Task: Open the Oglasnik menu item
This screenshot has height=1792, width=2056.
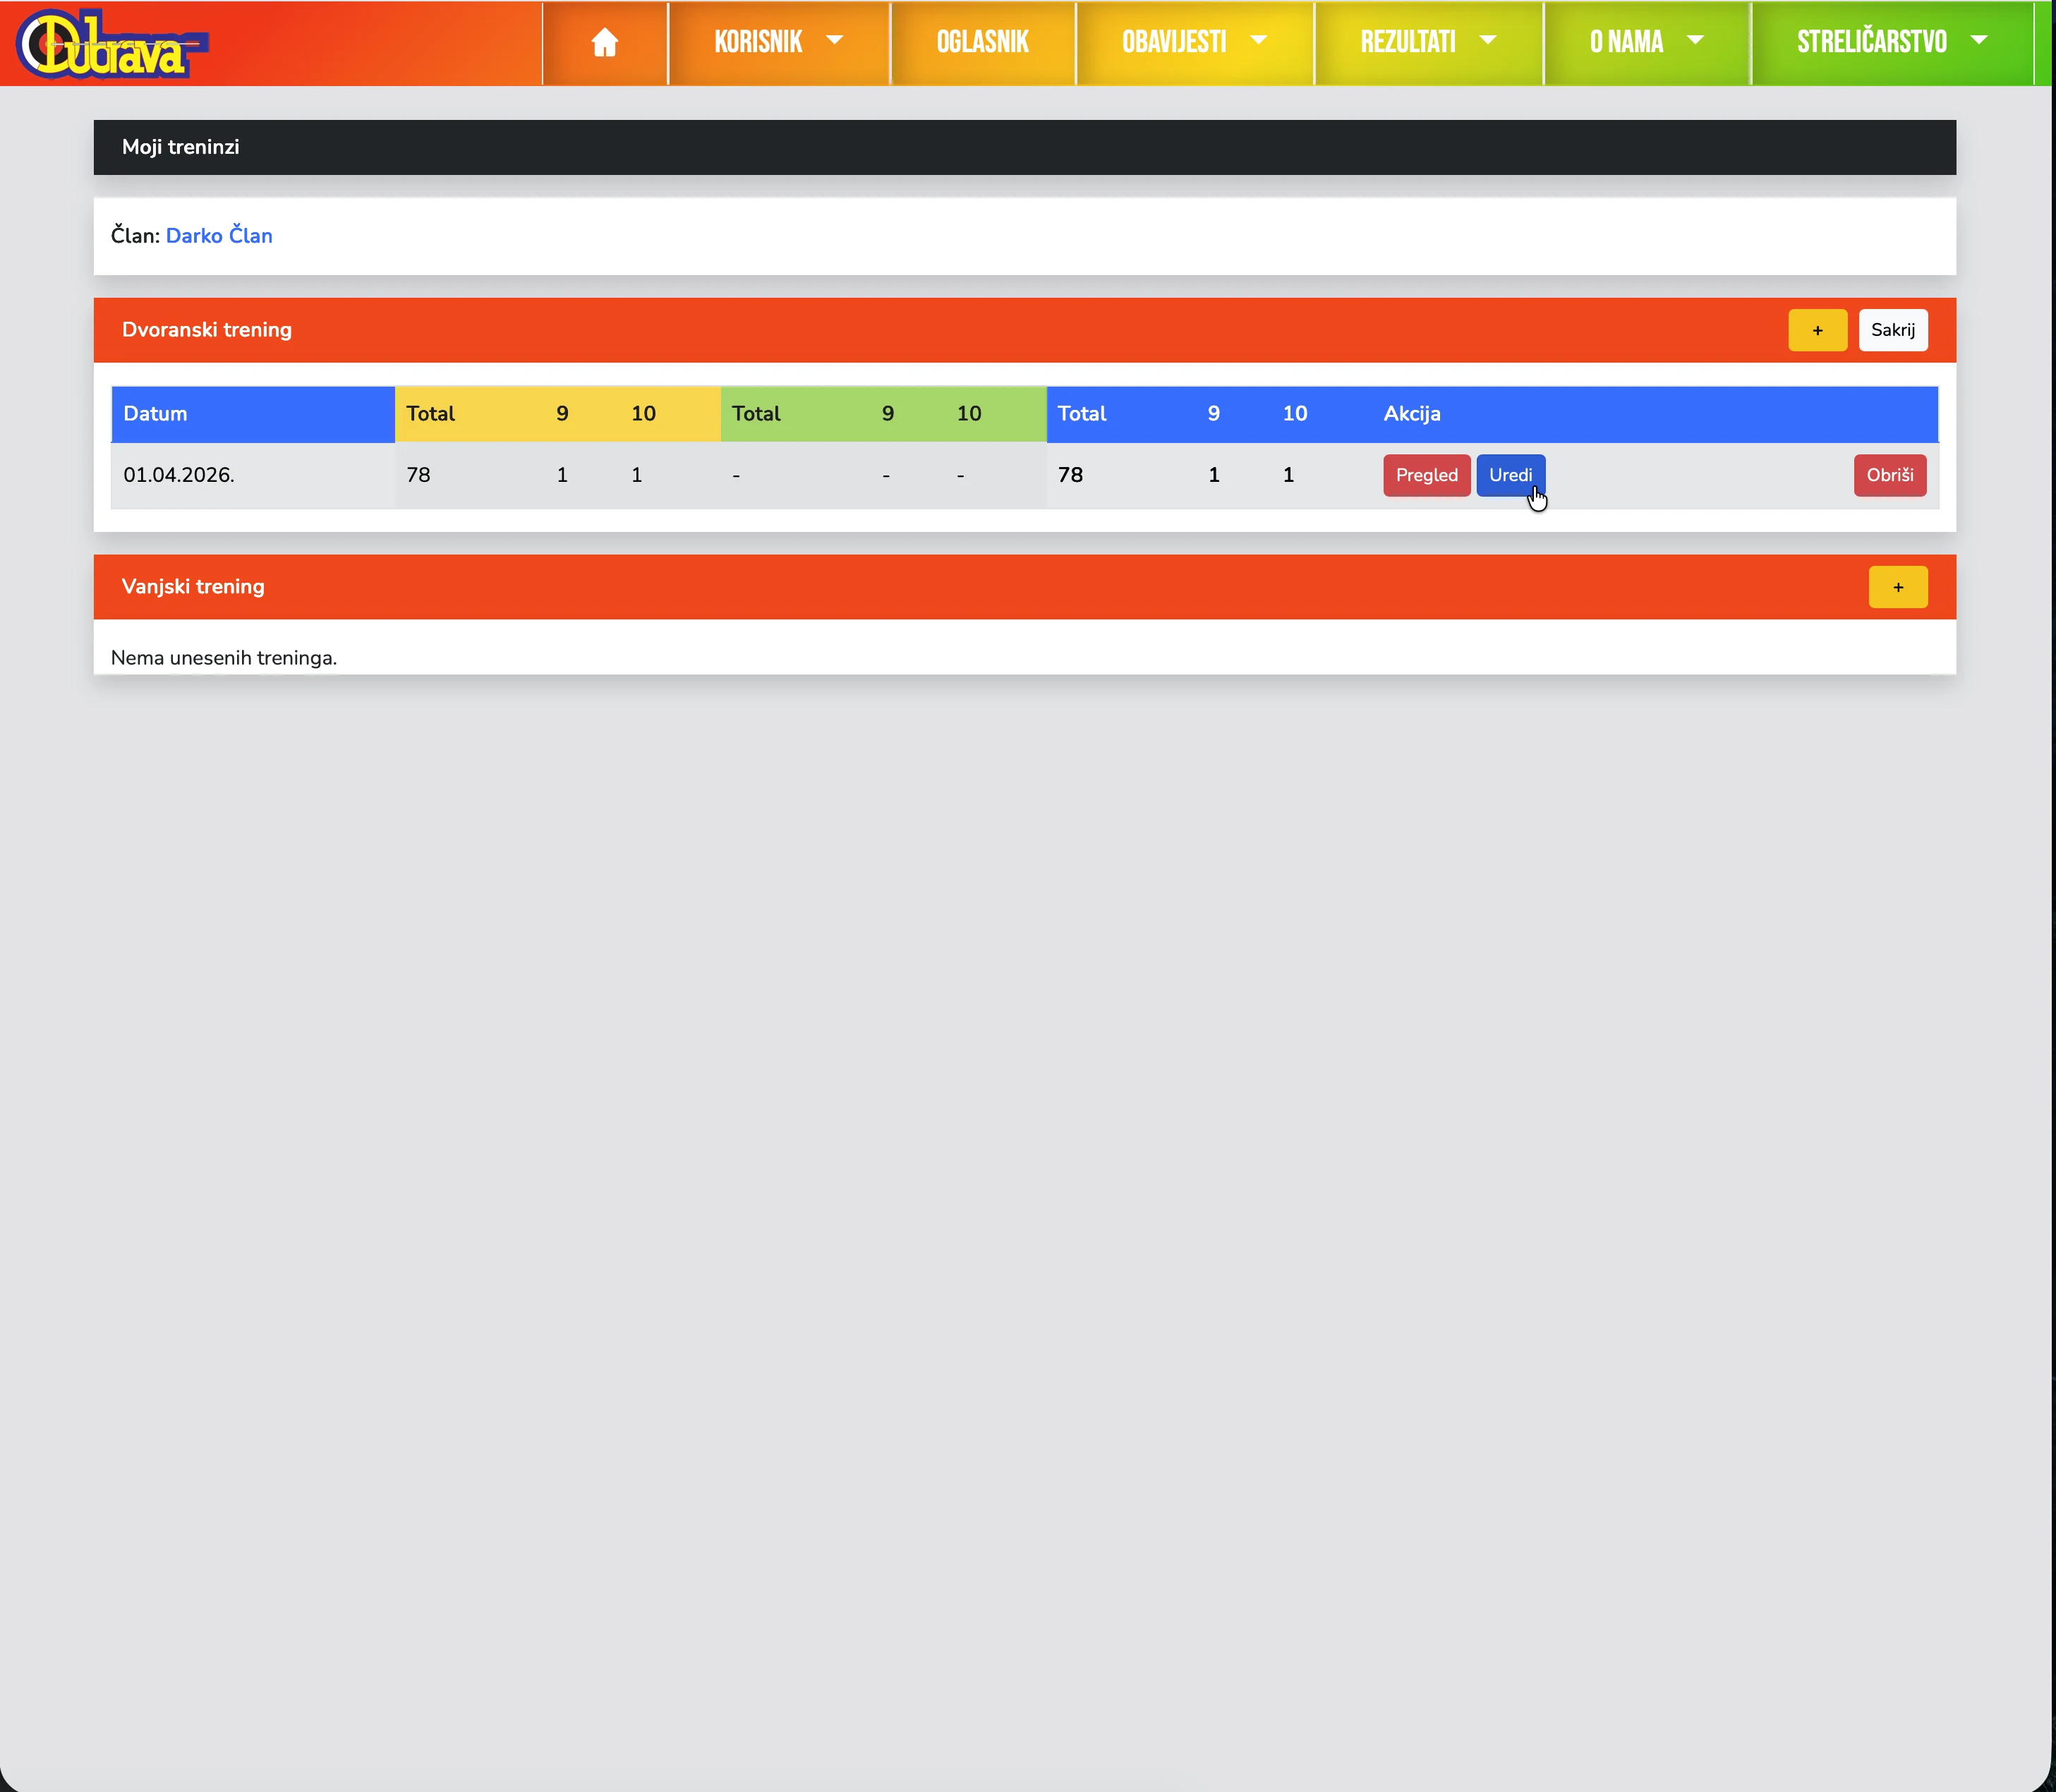Action: 982,42
